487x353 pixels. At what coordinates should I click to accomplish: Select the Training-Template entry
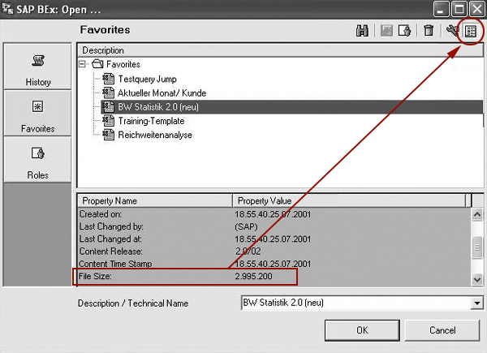[x=151, y=121]
